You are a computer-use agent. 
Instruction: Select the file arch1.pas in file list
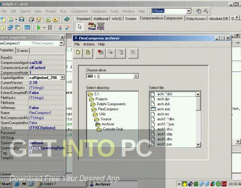click(165, 144)
